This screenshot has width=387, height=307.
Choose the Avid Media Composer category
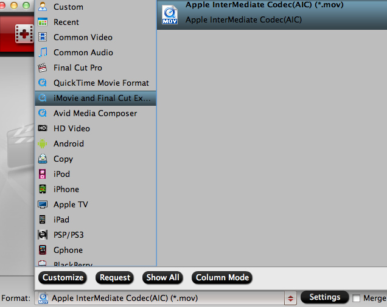(94, 114)
